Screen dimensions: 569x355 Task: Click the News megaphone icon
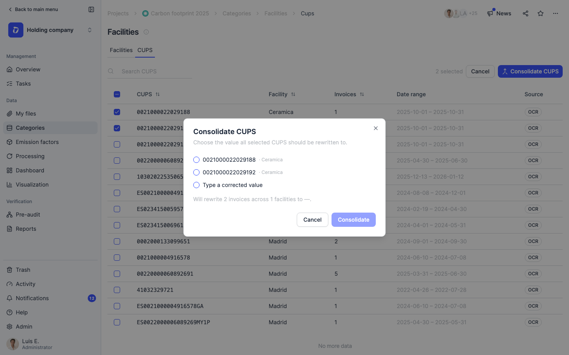tap(490, 13)
